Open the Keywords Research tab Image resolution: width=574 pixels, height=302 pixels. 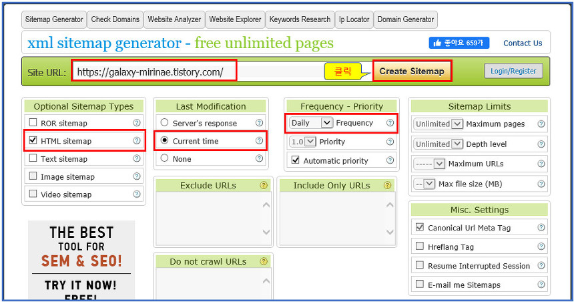tap(300, 19)
